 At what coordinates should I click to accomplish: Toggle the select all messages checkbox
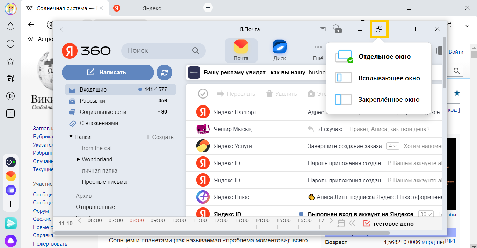coord(203,94)
